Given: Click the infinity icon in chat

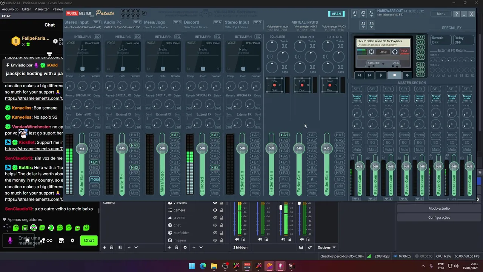Looking at the screenshot, I should pyautogui.click(x=49, y=240).
